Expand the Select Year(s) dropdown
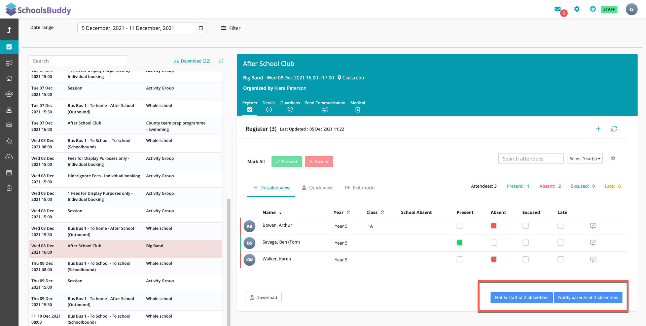This screenshot has width=646, height=326. coord(585,158)
